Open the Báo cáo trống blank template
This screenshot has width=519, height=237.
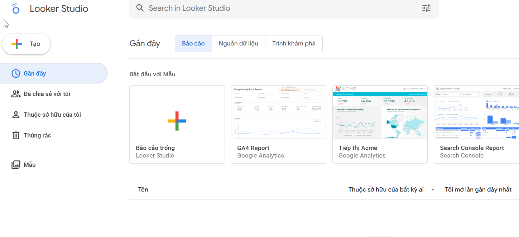pyautogui.click(x=177, y=124)
